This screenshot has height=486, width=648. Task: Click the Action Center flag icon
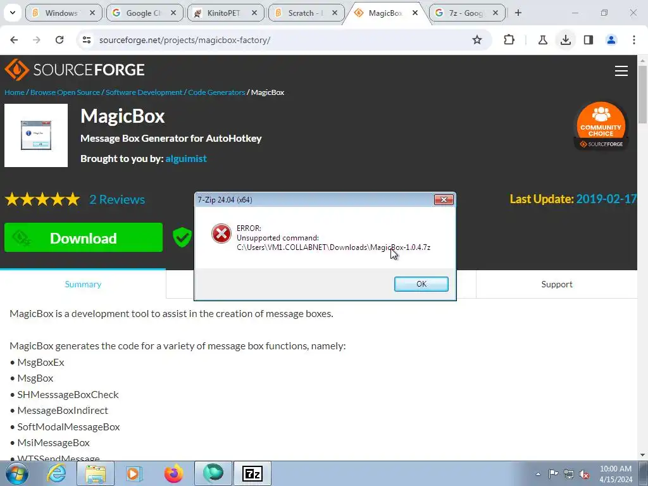tap(553, 474)
